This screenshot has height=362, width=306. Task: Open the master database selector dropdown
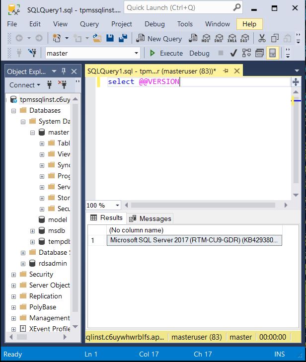point(136,53)
